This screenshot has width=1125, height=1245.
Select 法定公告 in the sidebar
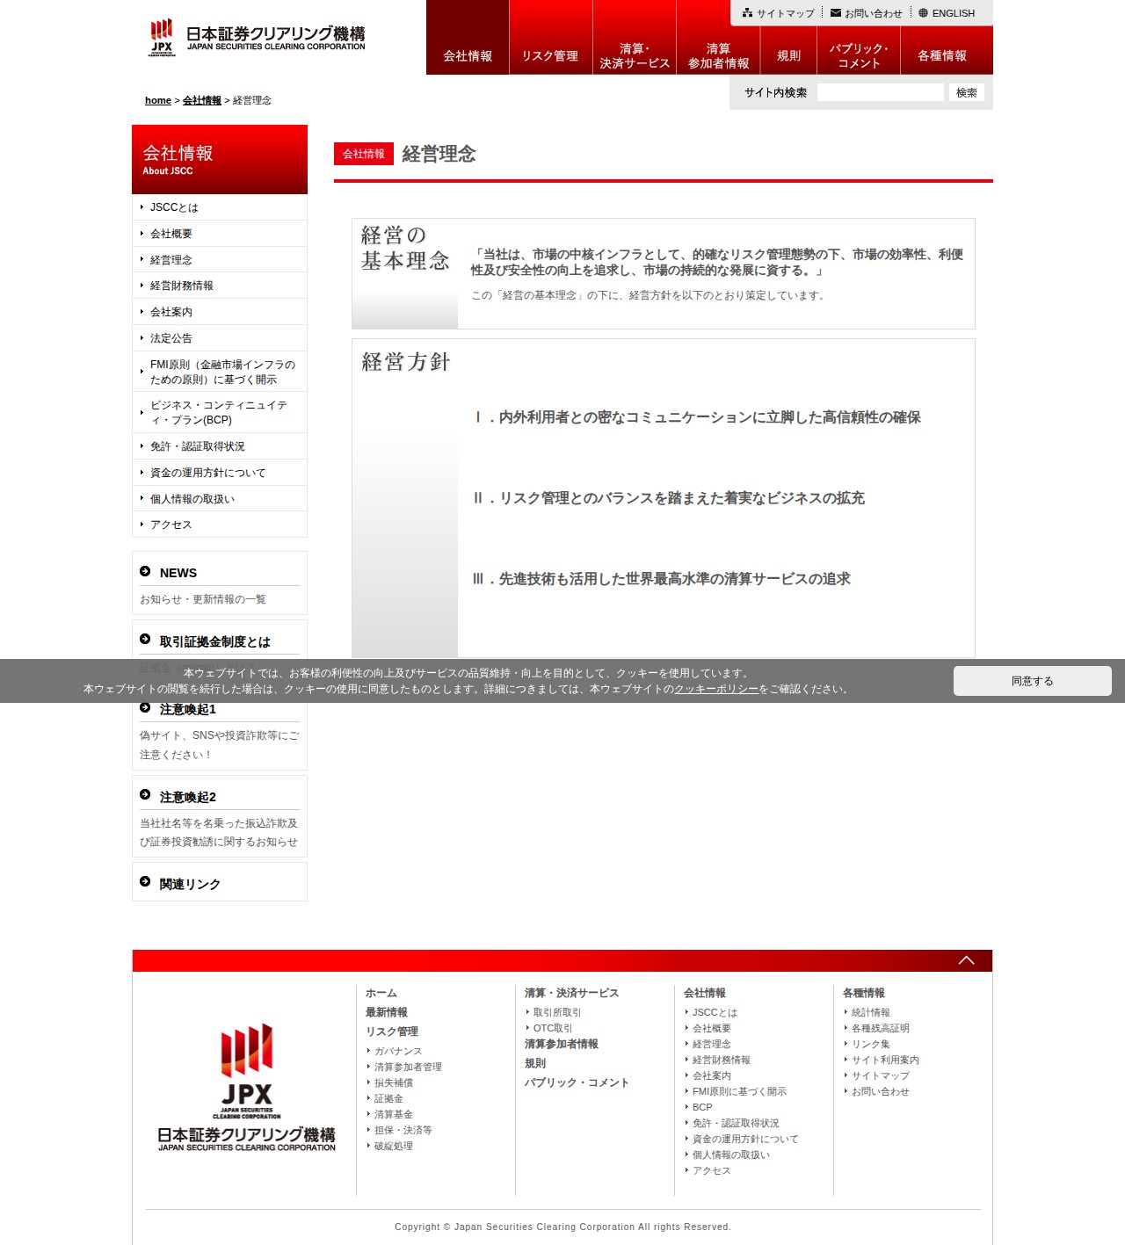click(220, 338)
